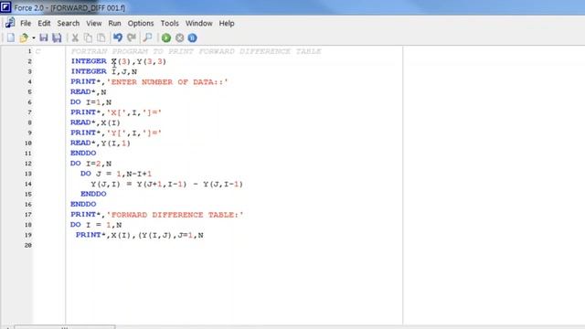This screenshot has height=329, width=585.
Task: Expand the Open file dropdown arrow
Action: point(33,38)
